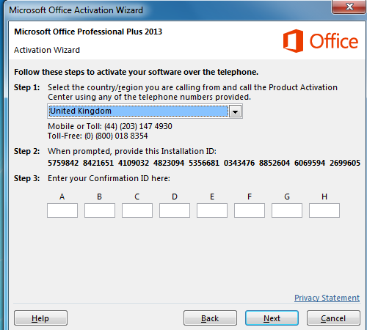Click the Help button

point(40,318)
